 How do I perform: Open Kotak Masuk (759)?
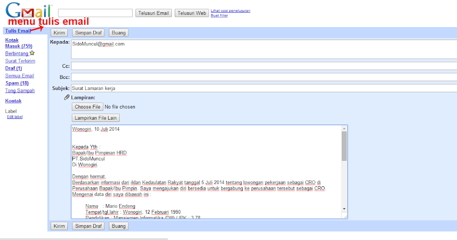point(19,43)
